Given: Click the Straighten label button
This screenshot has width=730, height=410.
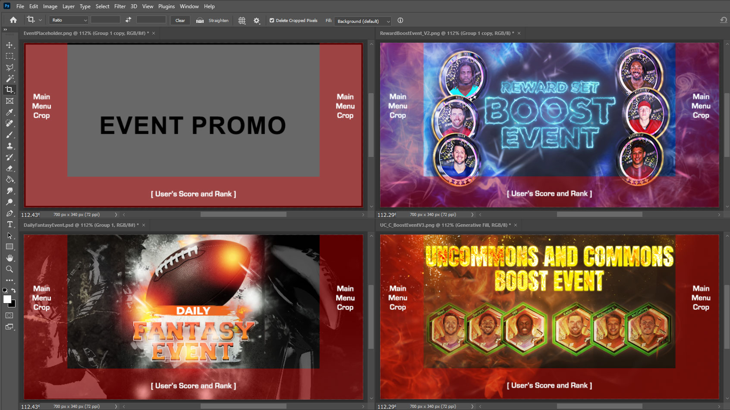Looking at the screenshot, I should (218, 20).
